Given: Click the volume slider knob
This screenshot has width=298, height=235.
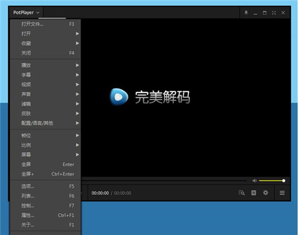Looking at the screenshot, I should pos(284,181).
